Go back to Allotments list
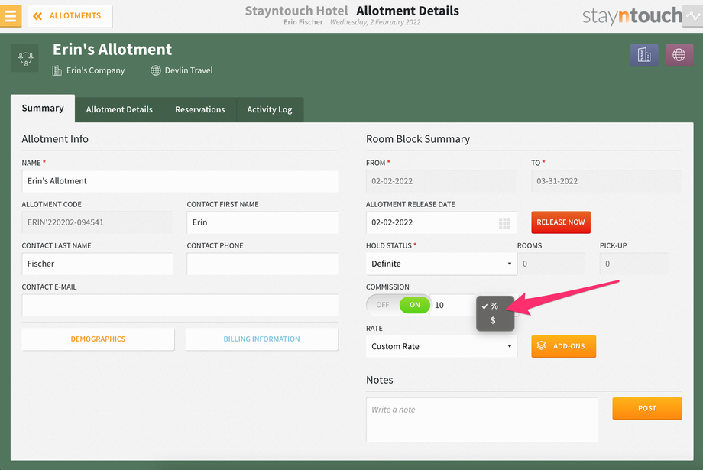The height and width of the screenshot is (470, 703). tap(70, 16)
